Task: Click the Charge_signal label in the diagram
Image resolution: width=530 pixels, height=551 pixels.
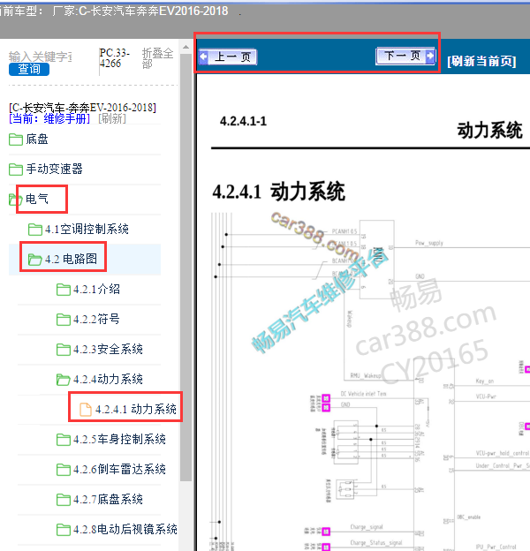Action: pyautogui.click(x=367, y=527)
